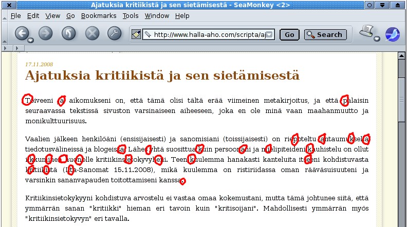This screenshot has height=227, width=407.
Task: Go back with the Back arrow button
Action: click(x=22, y=33)
